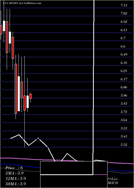Click the 6.81 price axis label

point(124,30)
